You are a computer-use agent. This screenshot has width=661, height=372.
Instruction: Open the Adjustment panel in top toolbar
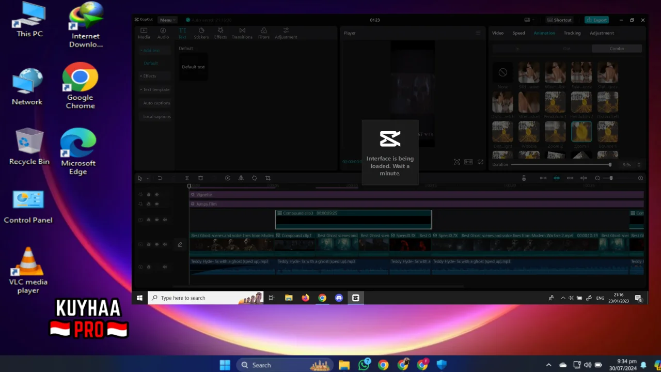(x=286, y=33)
